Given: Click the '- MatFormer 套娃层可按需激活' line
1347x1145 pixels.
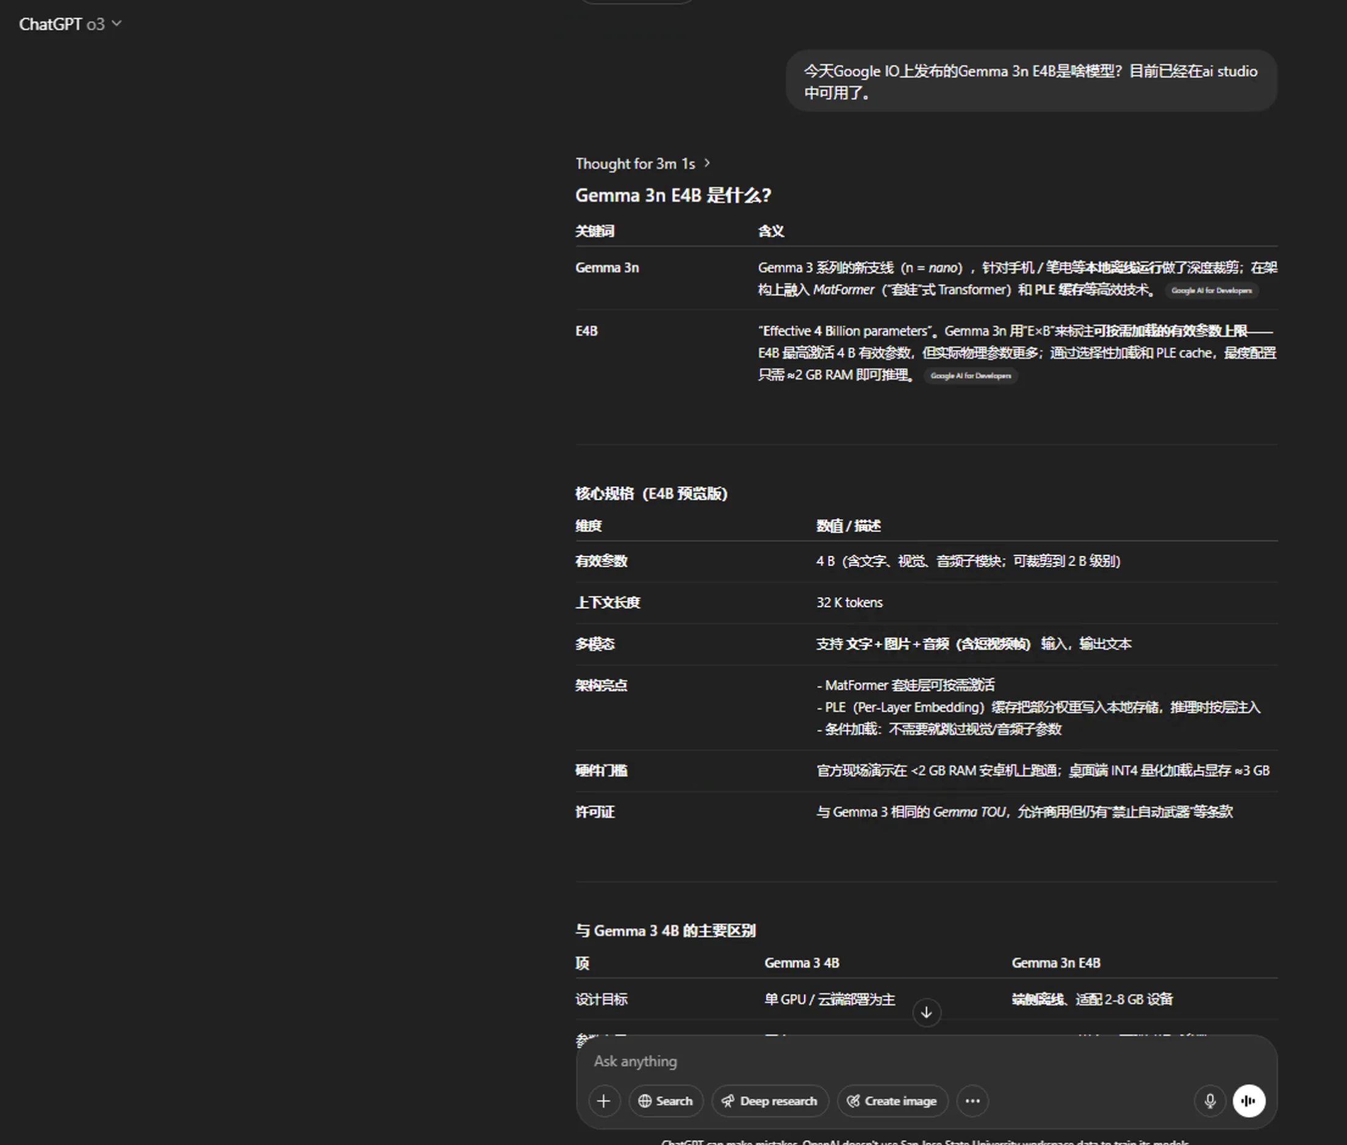Looking at the screenshot, I should [x=905, y=685].
